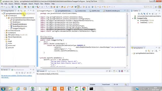Click the Open Console icon
162x91 pixels.
114,71
